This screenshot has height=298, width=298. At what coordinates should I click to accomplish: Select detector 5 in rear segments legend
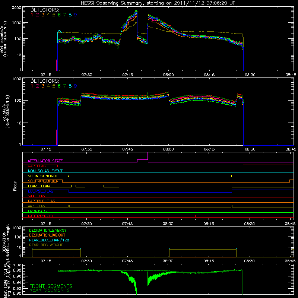[x=54, y=86]
